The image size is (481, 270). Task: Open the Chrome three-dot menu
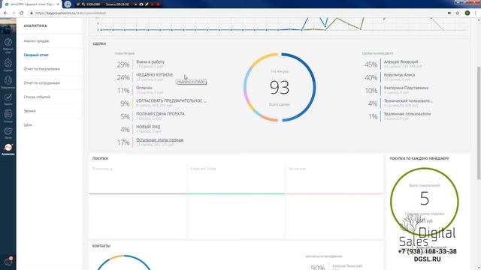coord(476,13)
